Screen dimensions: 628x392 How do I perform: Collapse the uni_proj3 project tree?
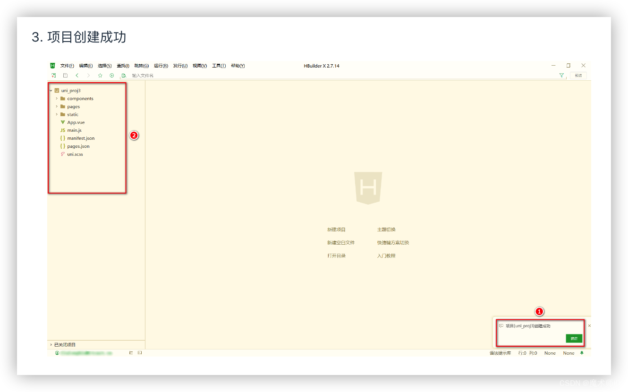pyautogui.click(x=51, y=90)
